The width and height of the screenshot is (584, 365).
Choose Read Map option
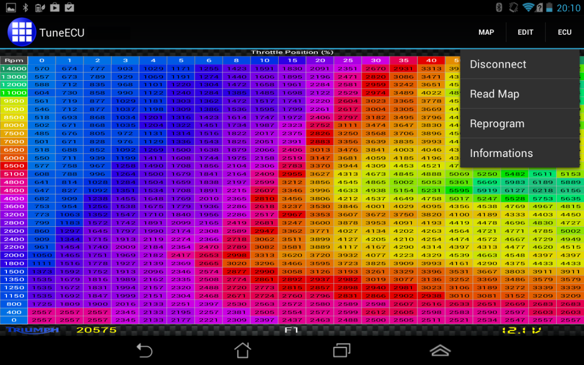(x=520, y=94)
